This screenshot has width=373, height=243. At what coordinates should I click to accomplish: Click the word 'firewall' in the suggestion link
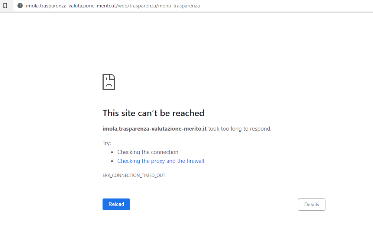tap(195, 161)
